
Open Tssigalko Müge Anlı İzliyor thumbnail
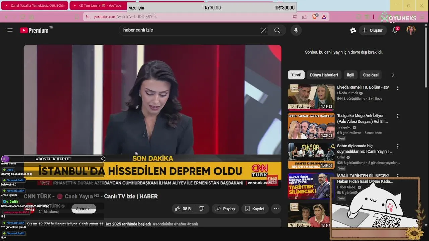click(x=311, y=126)
